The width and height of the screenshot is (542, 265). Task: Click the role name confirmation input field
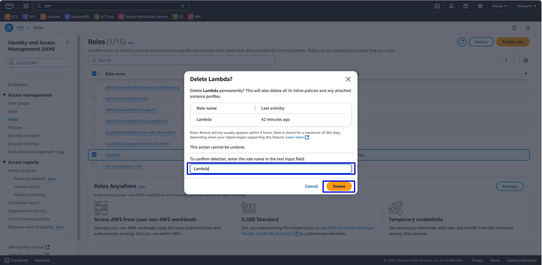point(271,169)
